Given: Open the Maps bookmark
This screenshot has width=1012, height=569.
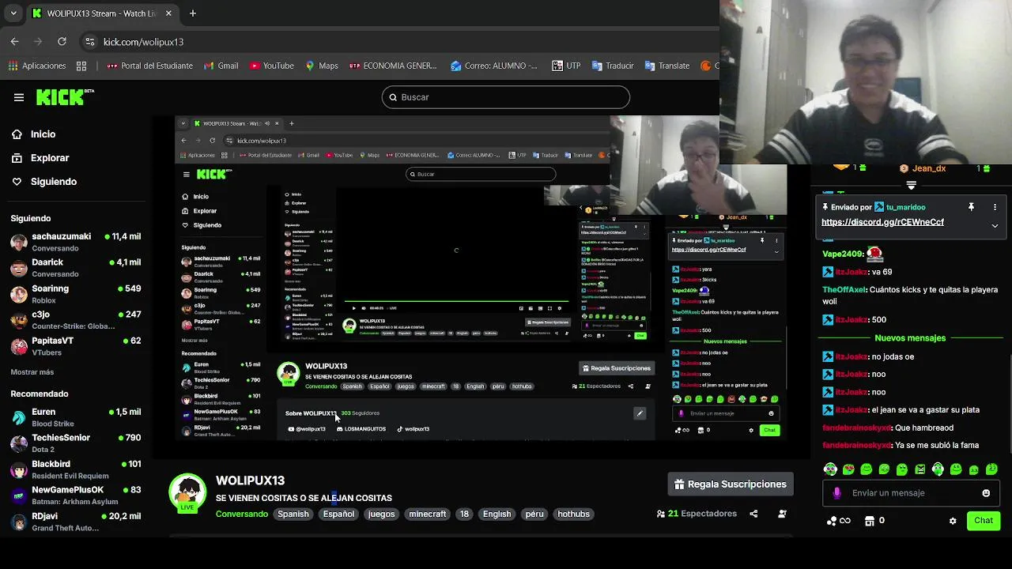Looking at the screenshot, I should point(321,66).
